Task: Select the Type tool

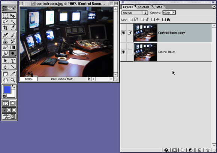Action: point(13,61)
